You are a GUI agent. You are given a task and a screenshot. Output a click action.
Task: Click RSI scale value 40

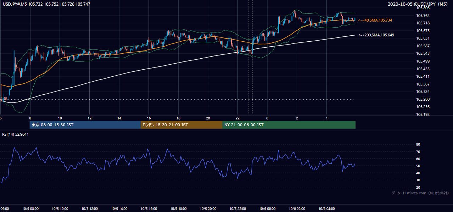pos(418,173)
